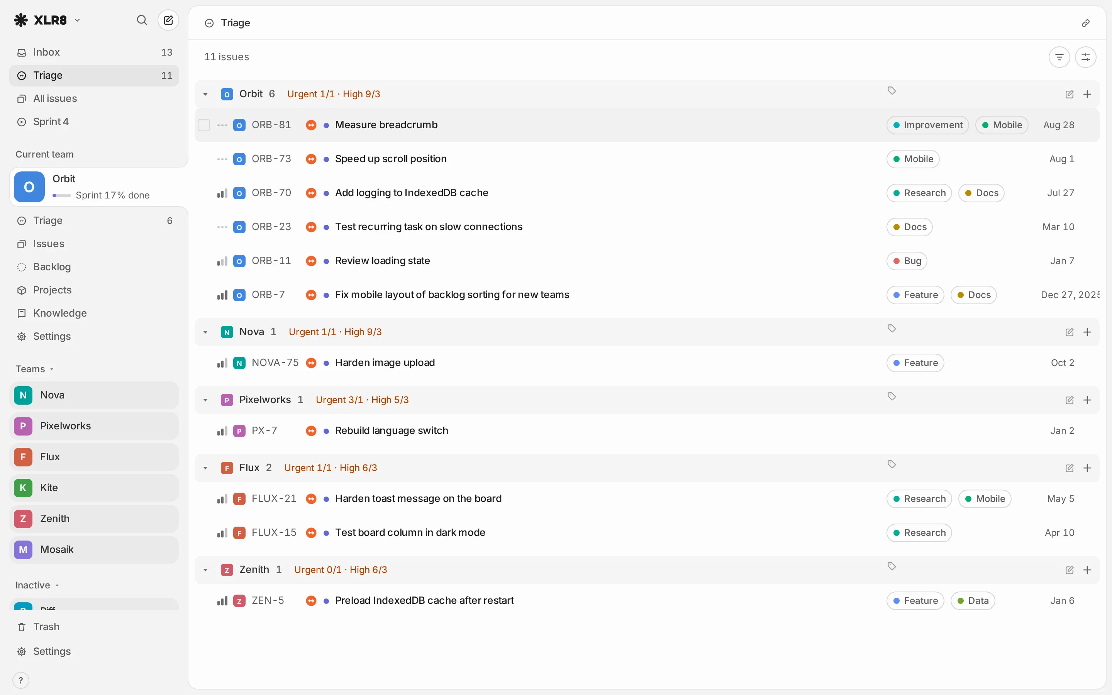This screenshot has height=695, width=1112.
Task: Open display options sliders icon
Action: [1085, 57]
